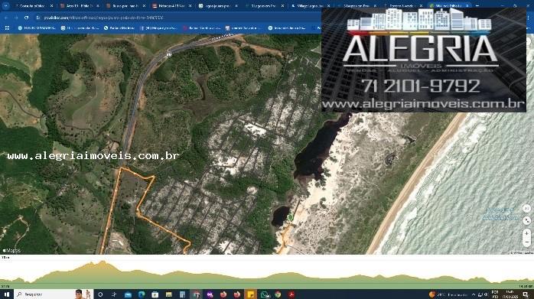This screenshot has height=299, width=534.
Task: Launch Chrome from the taskbar
Action: pyautogui.click(x=278, y=294)
